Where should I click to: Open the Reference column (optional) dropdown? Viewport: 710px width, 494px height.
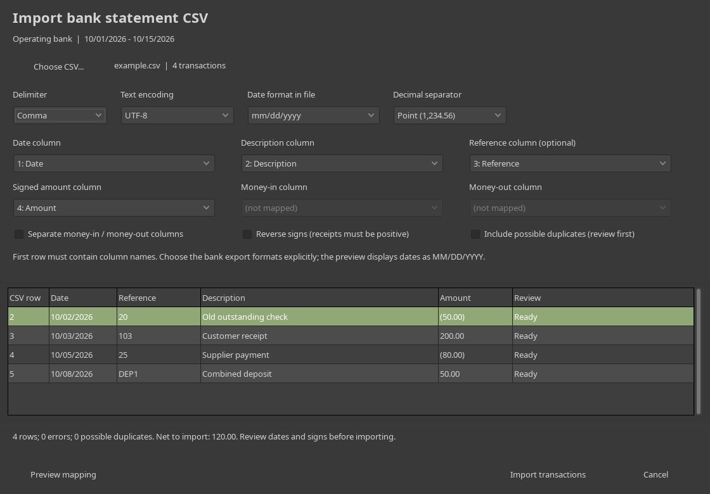(x=570, y=163)
